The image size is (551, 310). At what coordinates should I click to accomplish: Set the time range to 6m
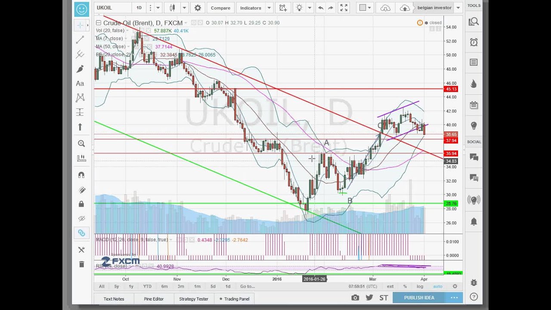pos(164,286)
